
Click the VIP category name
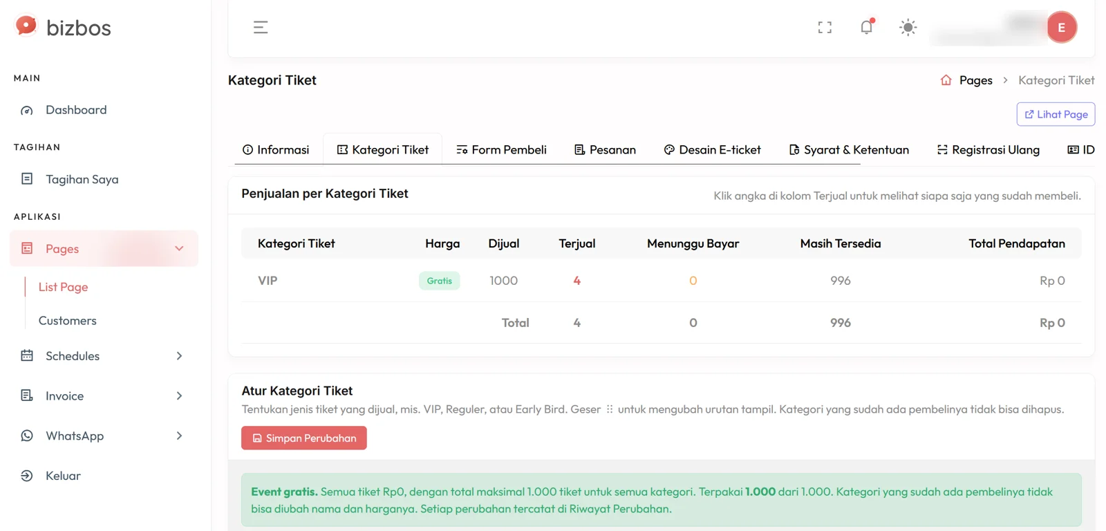coord(268,281)
